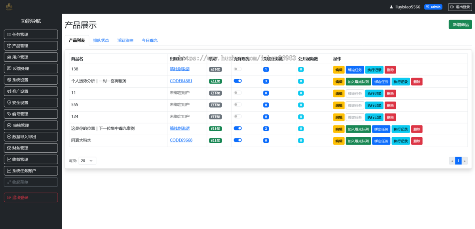Disable 允许曝光 for 这是你的位置 product

point(237,128)
